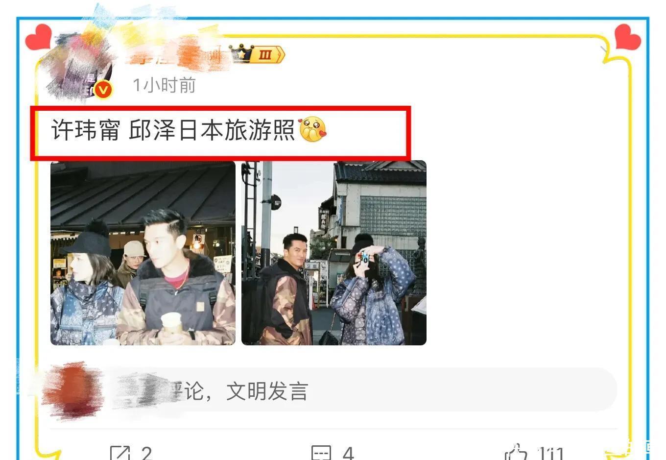Like the post with thumbs-up icon
The height and width of the screenshot is (460, 666).
516,453
